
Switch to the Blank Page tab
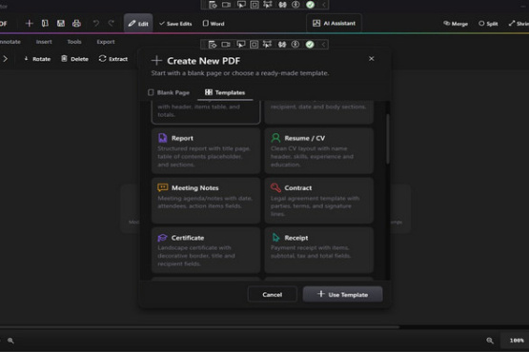[169, 92]
